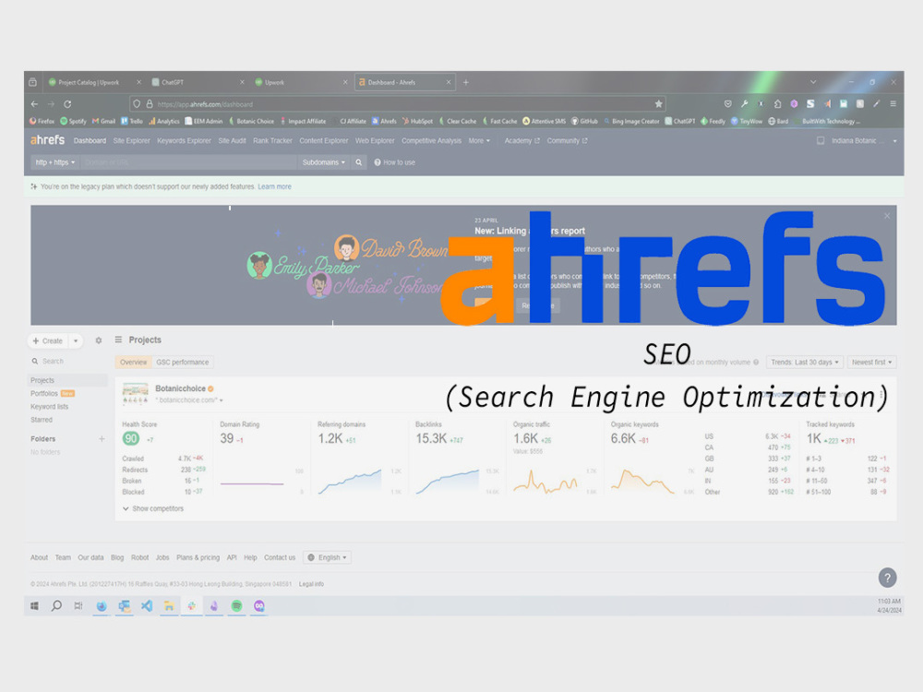Click the Domain or URL input field

pyautogui.click(x=189, y=162)
